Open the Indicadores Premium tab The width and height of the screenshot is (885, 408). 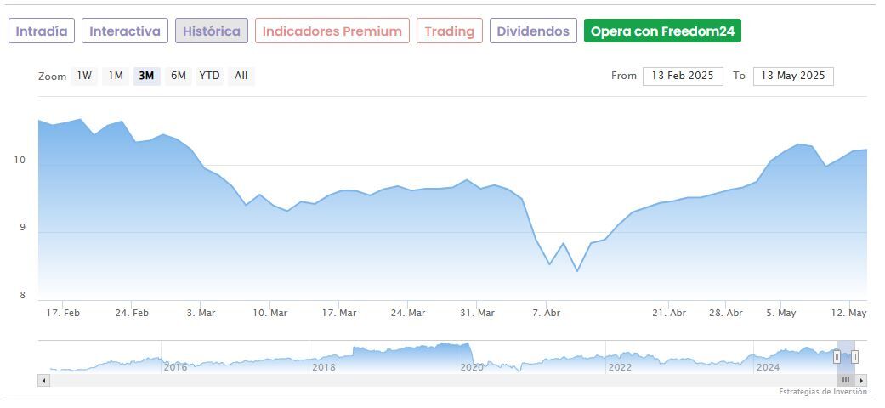[332, 31]
